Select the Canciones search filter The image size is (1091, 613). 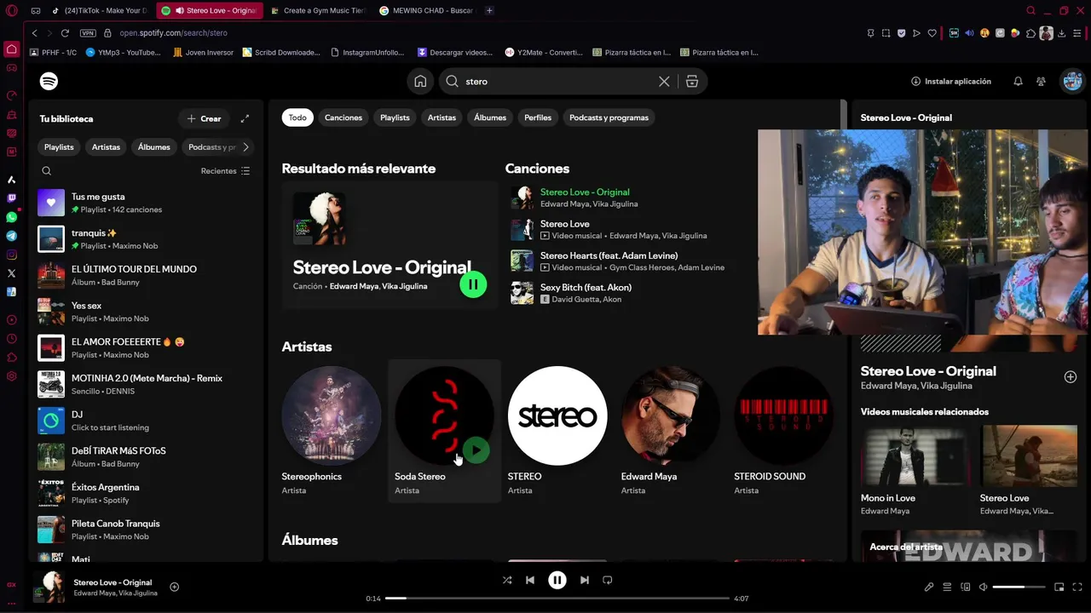[x=343, y=117]
